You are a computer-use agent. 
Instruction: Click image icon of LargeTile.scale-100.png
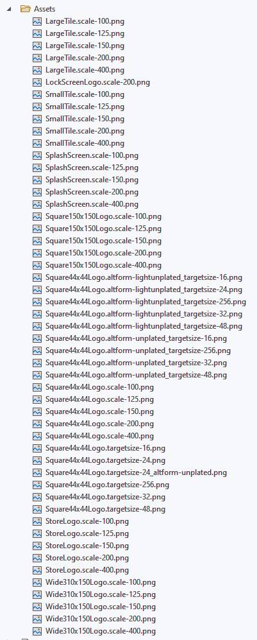pyautogui.click(x=37, y=21)
